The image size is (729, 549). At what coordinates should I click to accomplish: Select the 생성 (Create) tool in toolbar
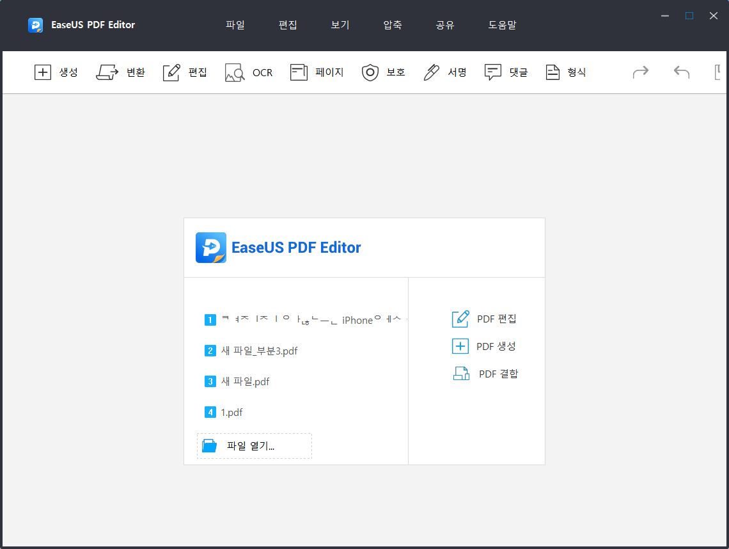click(x=56, y=72)
